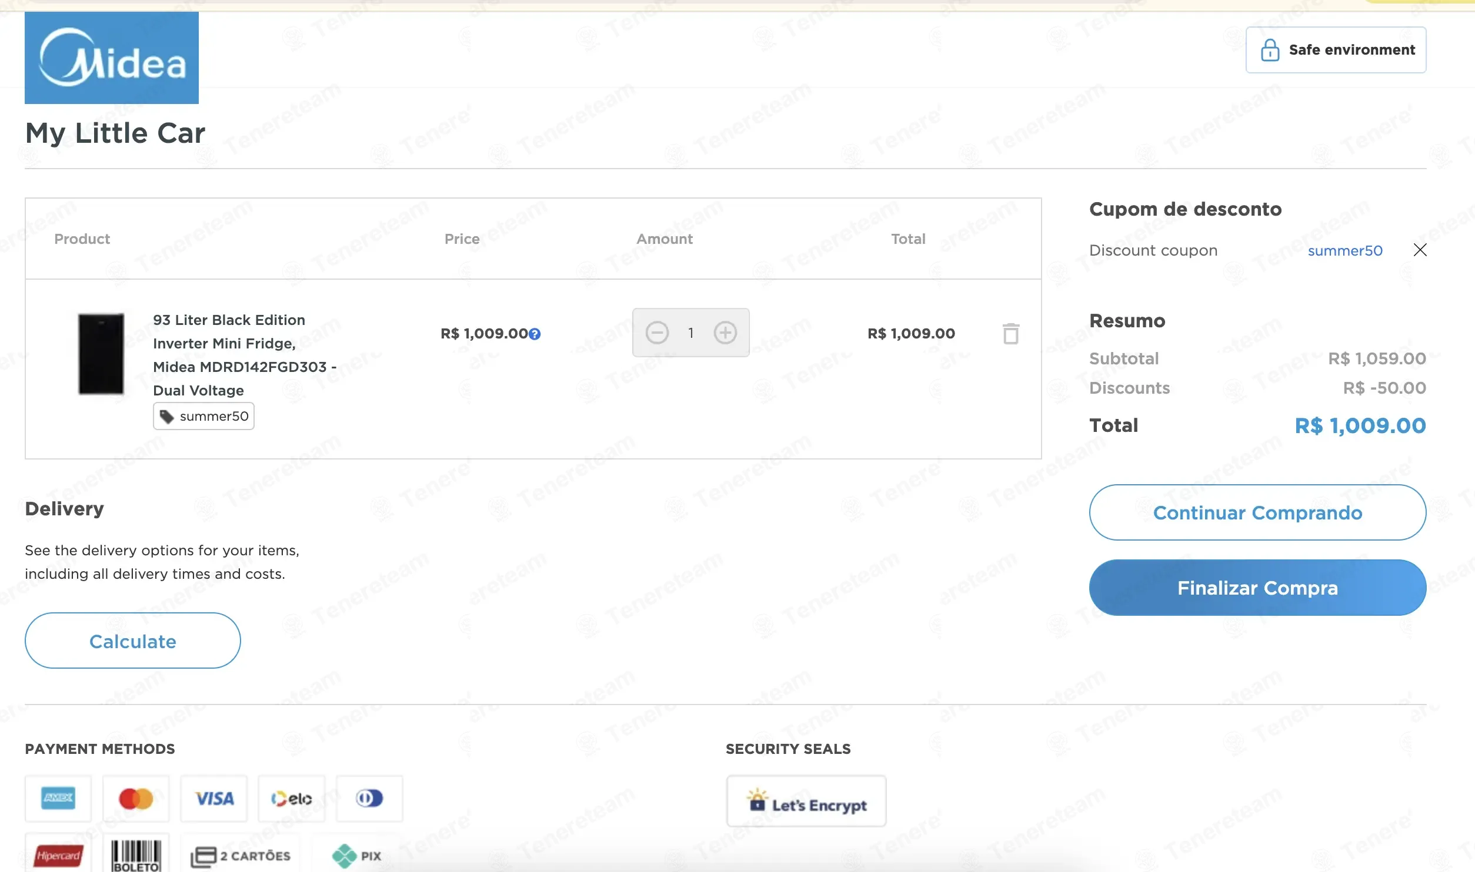This screenshot has height=872, width=1475.
Task: Click the Discount coupon label
Action: 1153,251
